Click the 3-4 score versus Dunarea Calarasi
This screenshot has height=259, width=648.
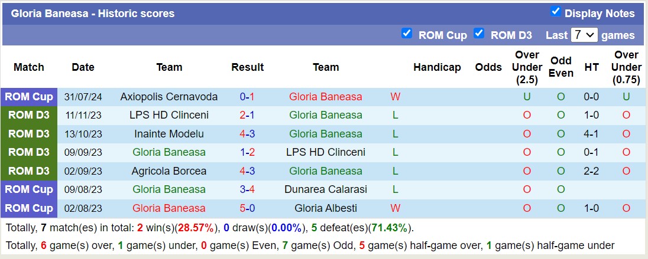(x=247, y=189)
